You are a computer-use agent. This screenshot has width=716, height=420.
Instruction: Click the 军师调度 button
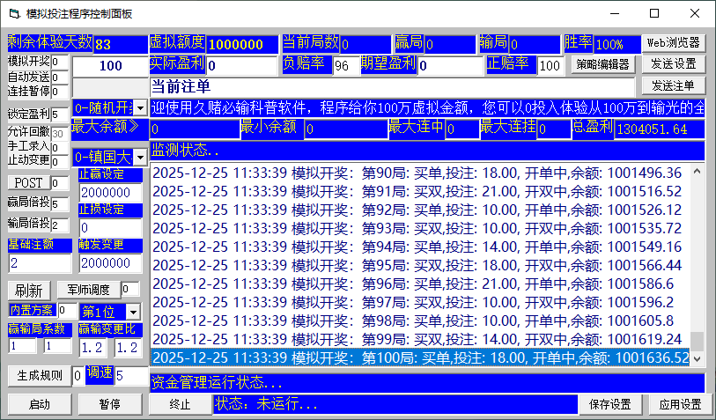(x=87, y=290)
